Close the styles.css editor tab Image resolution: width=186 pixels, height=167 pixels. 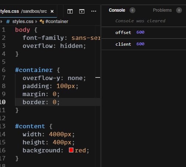52,11
